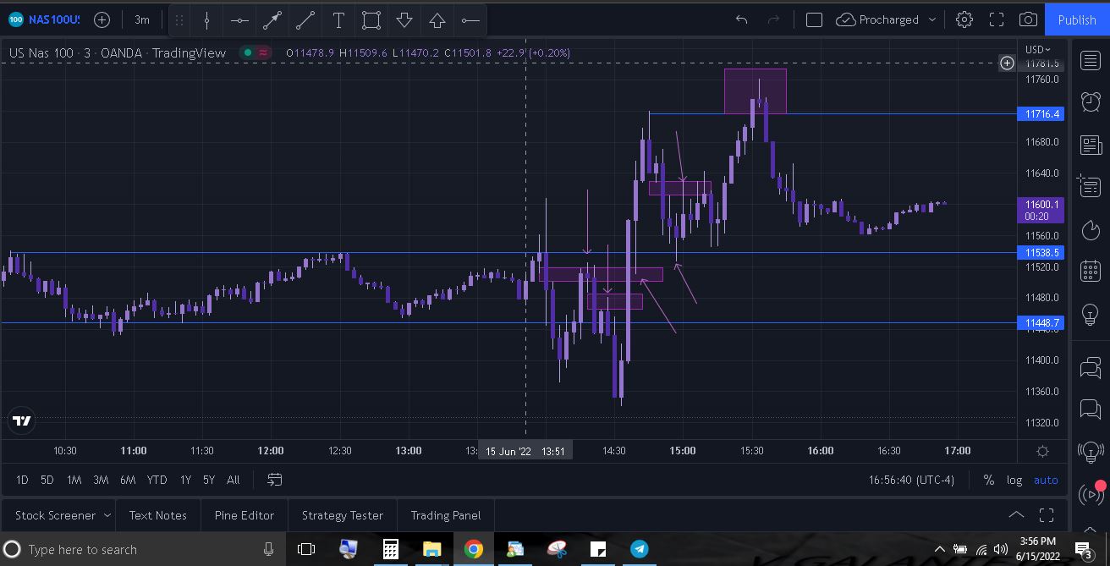Open the timezone menu showing UTC-4
This screenshot has width=1110, height=566.
pyautogui.click(x=911, y=480)
